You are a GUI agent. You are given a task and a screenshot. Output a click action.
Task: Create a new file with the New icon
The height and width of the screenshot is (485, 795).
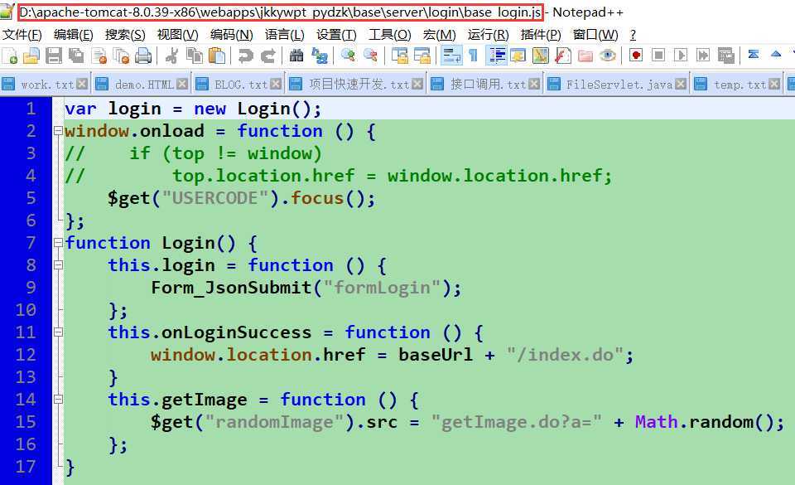(x=10, y=56)
